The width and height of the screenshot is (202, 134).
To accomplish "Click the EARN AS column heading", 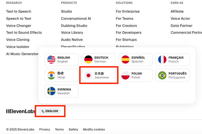I will coord(177,3).
